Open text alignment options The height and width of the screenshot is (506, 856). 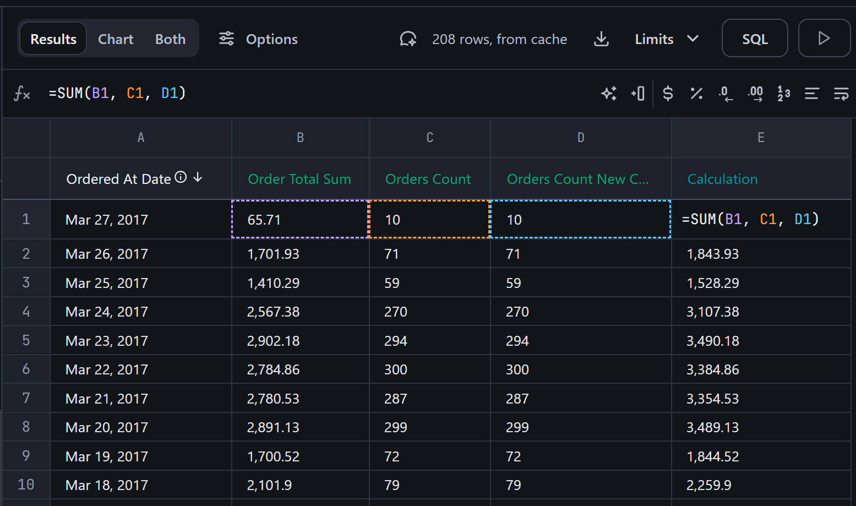tap(812, 94)
